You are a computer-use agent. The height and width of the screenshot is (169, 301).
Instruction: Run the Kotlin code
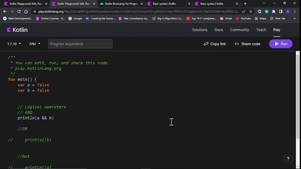pyautogui.click(x=281, y=44)
